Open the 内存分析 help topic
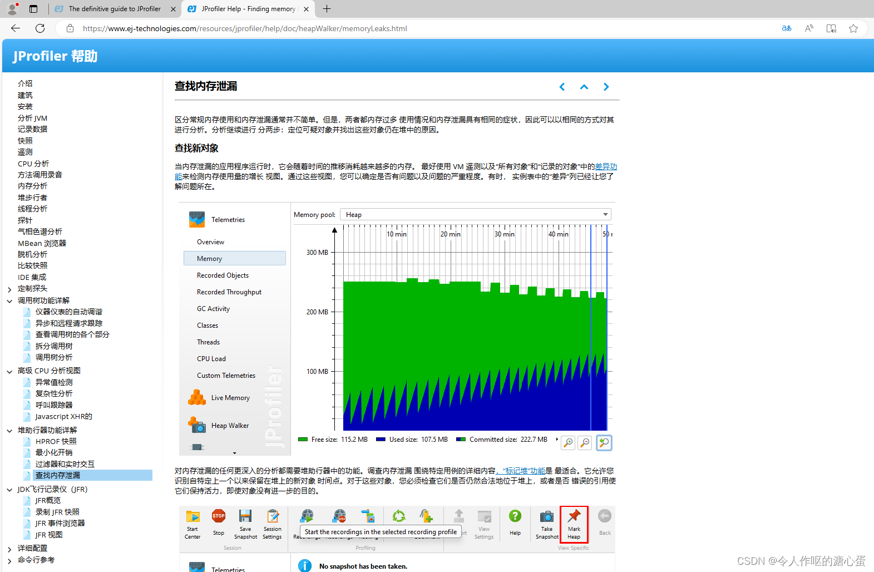 [x=32, y=186]
